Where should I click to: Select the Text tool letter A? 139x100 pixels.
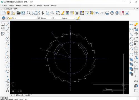point(8,90)
